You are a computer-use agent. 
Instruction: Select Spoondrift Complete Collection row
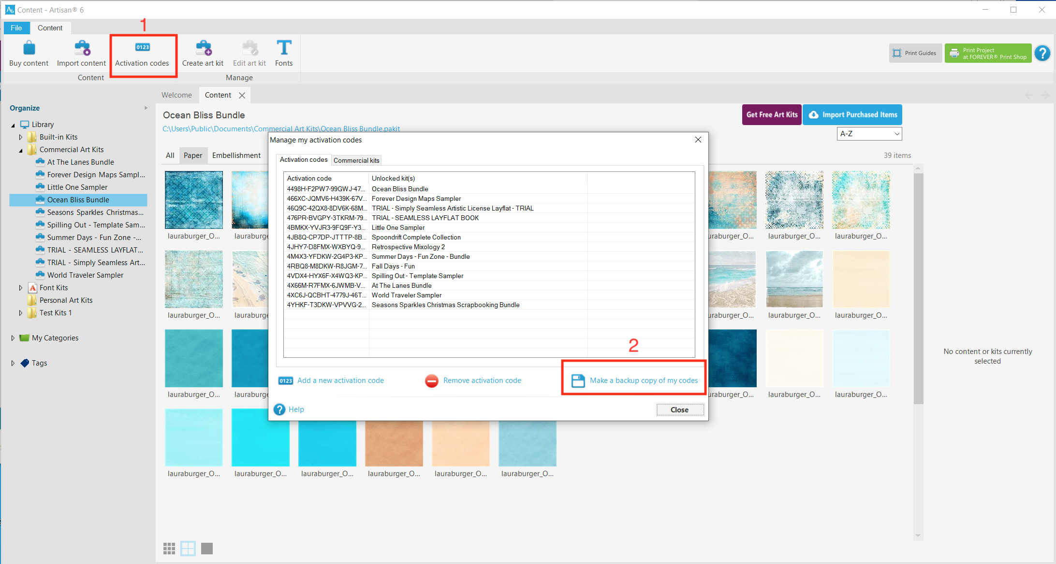pos(489,237)
